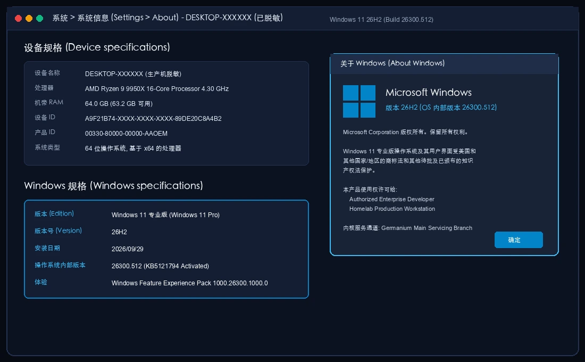Image resolution: width=585 pixels, height=362 pixels.
Task: Click the 本产品使用权许可给: line
Action: tap(370, 190)
